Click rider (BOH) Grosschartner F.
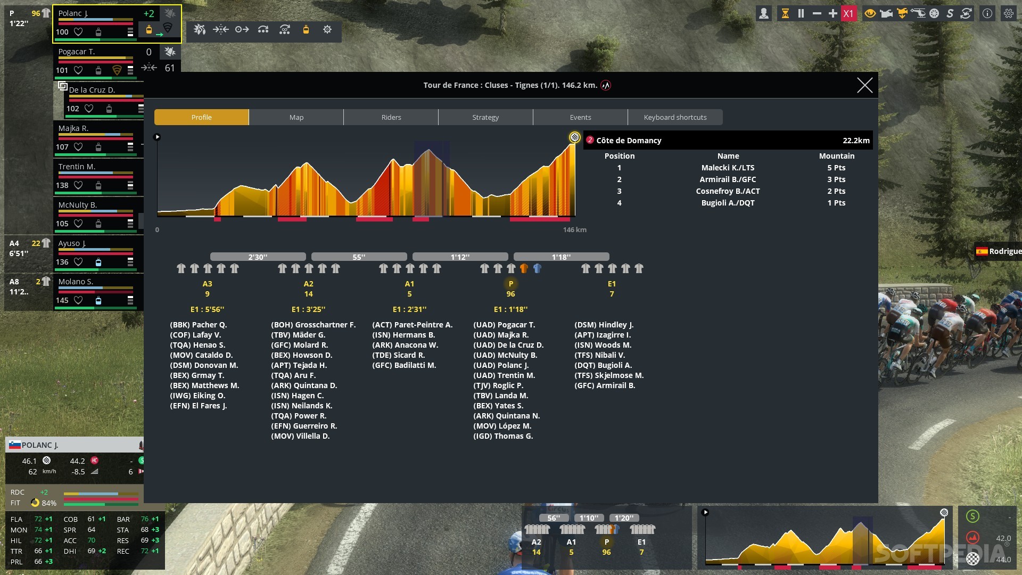Screen dimensions: 1022x575 tap(313, 325)
